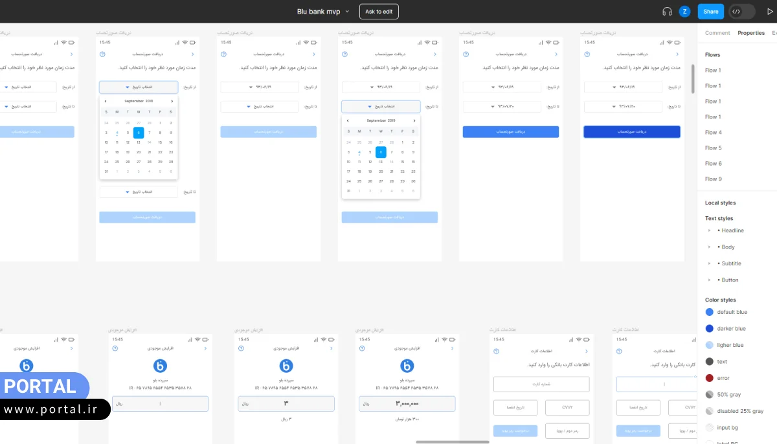
Task: Expand the Body text style group
Action: pos(710,247)
